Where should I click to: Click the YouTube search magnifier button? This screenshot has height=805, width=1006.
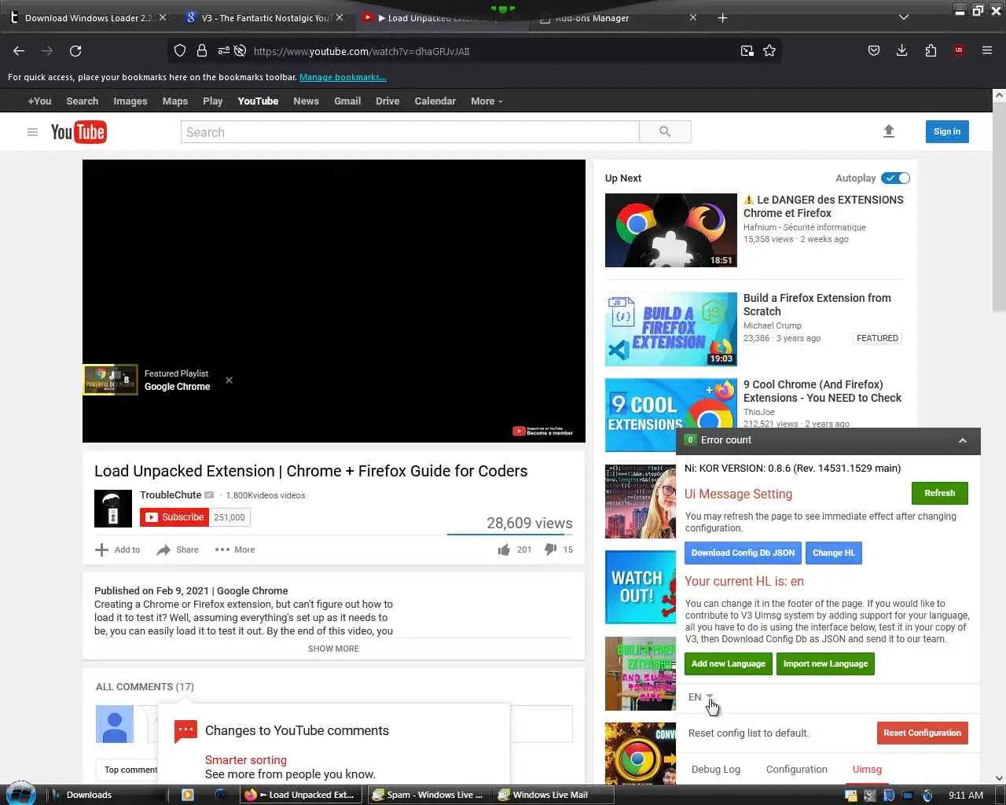(665, 132)
